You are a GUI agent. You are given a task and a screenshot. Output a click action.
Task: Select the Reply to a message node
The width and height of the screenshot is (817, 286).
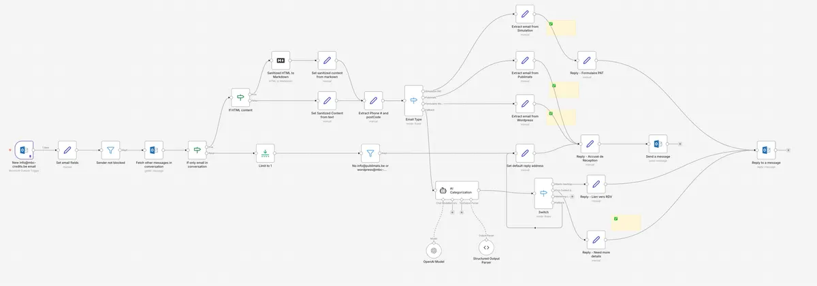(x=766, y=150)
